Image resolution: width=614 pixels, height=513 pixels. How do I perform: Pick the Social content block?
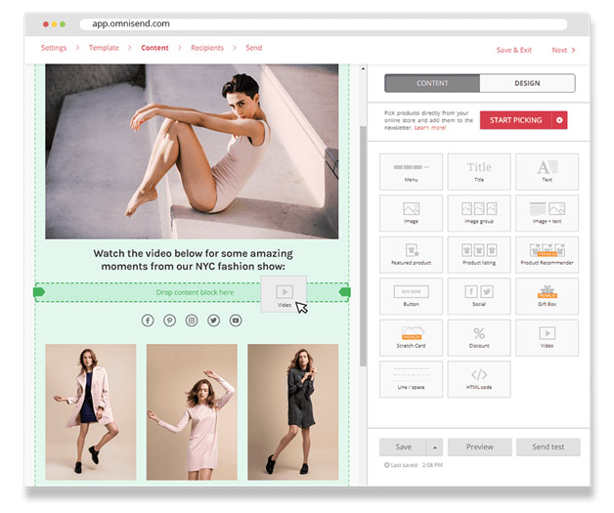point(479,296)
